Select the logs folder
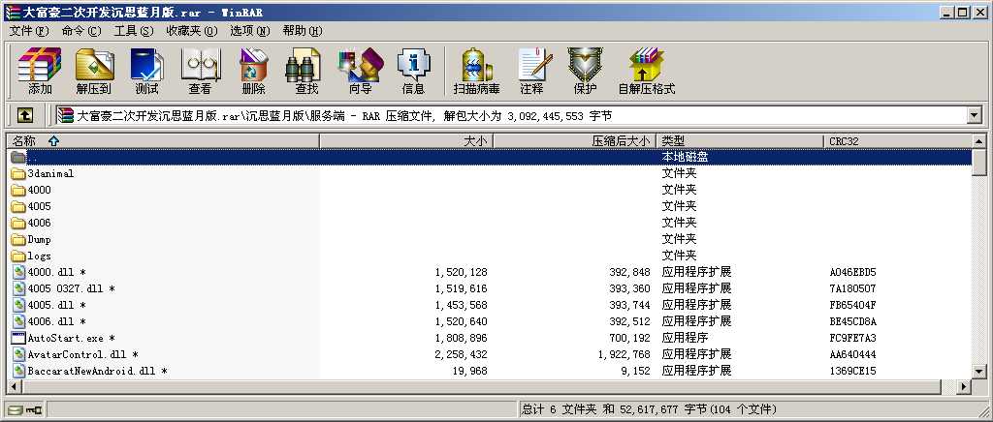The image size is (993, 422). coord(39,256)
